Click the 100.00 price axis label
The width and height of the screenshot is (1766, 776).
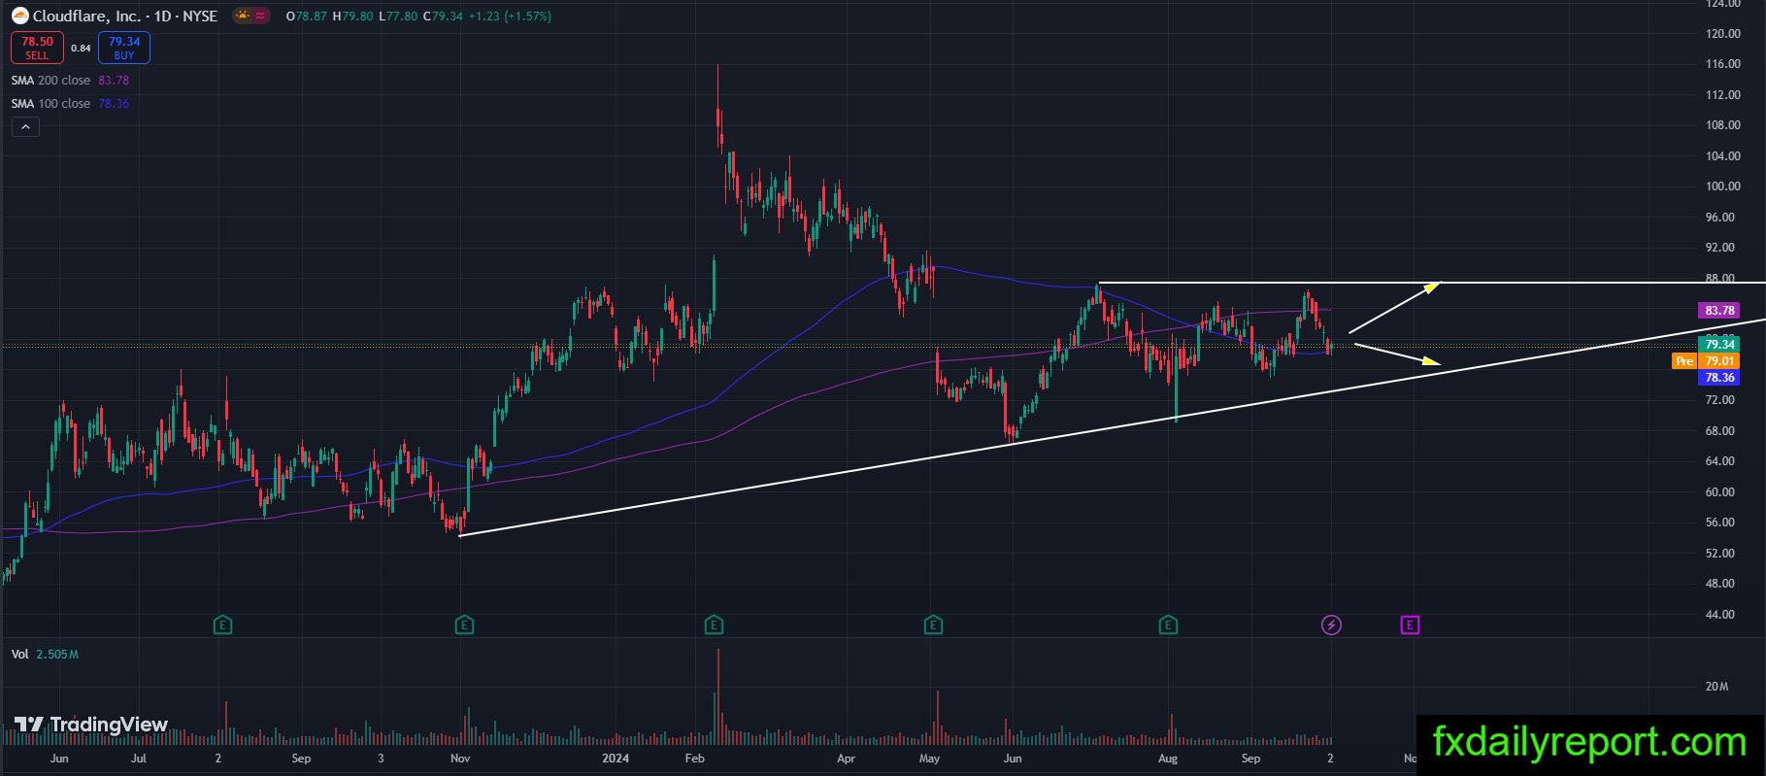(1724, 186)
